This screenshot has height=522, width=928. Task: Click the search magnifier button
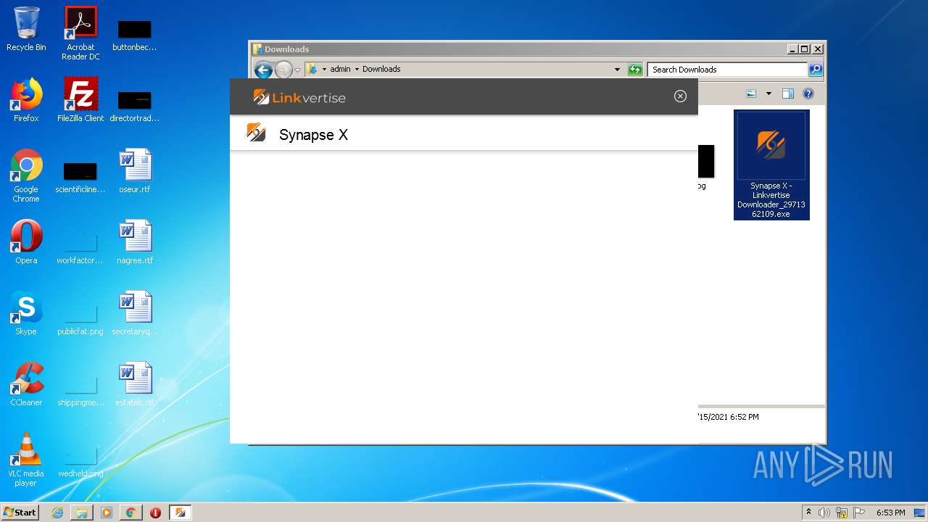[x=816, y=70]
